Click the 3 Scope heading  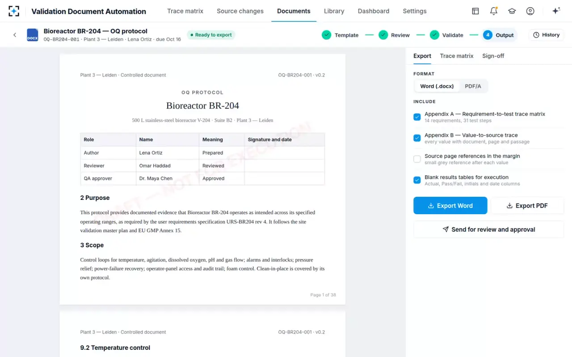pos(92,245)
